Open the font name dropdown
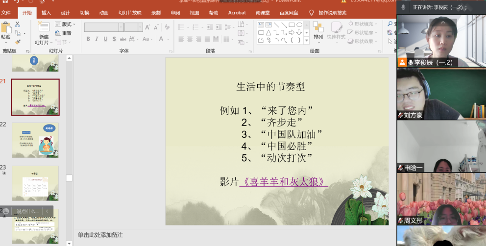Screen dimensions: 486x246 [x=121, y=27]
